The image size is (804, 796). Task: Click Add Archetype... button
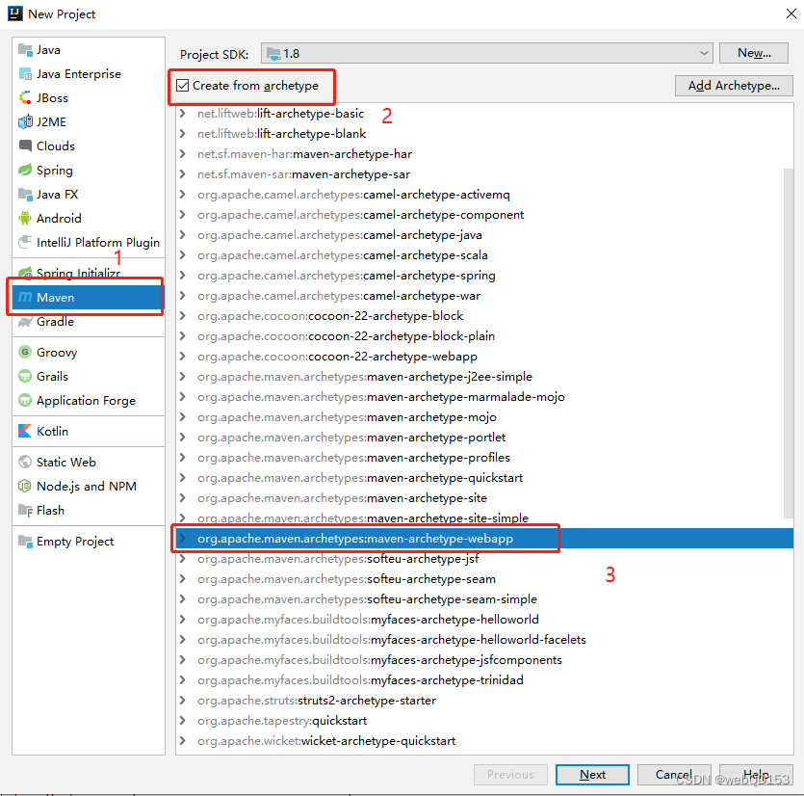[x=734, y=86]
